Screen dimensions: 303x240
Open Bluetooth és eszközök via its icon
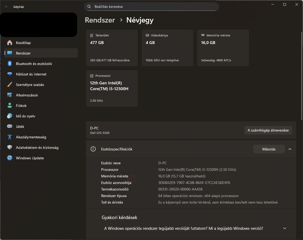[x=10, y=64]
